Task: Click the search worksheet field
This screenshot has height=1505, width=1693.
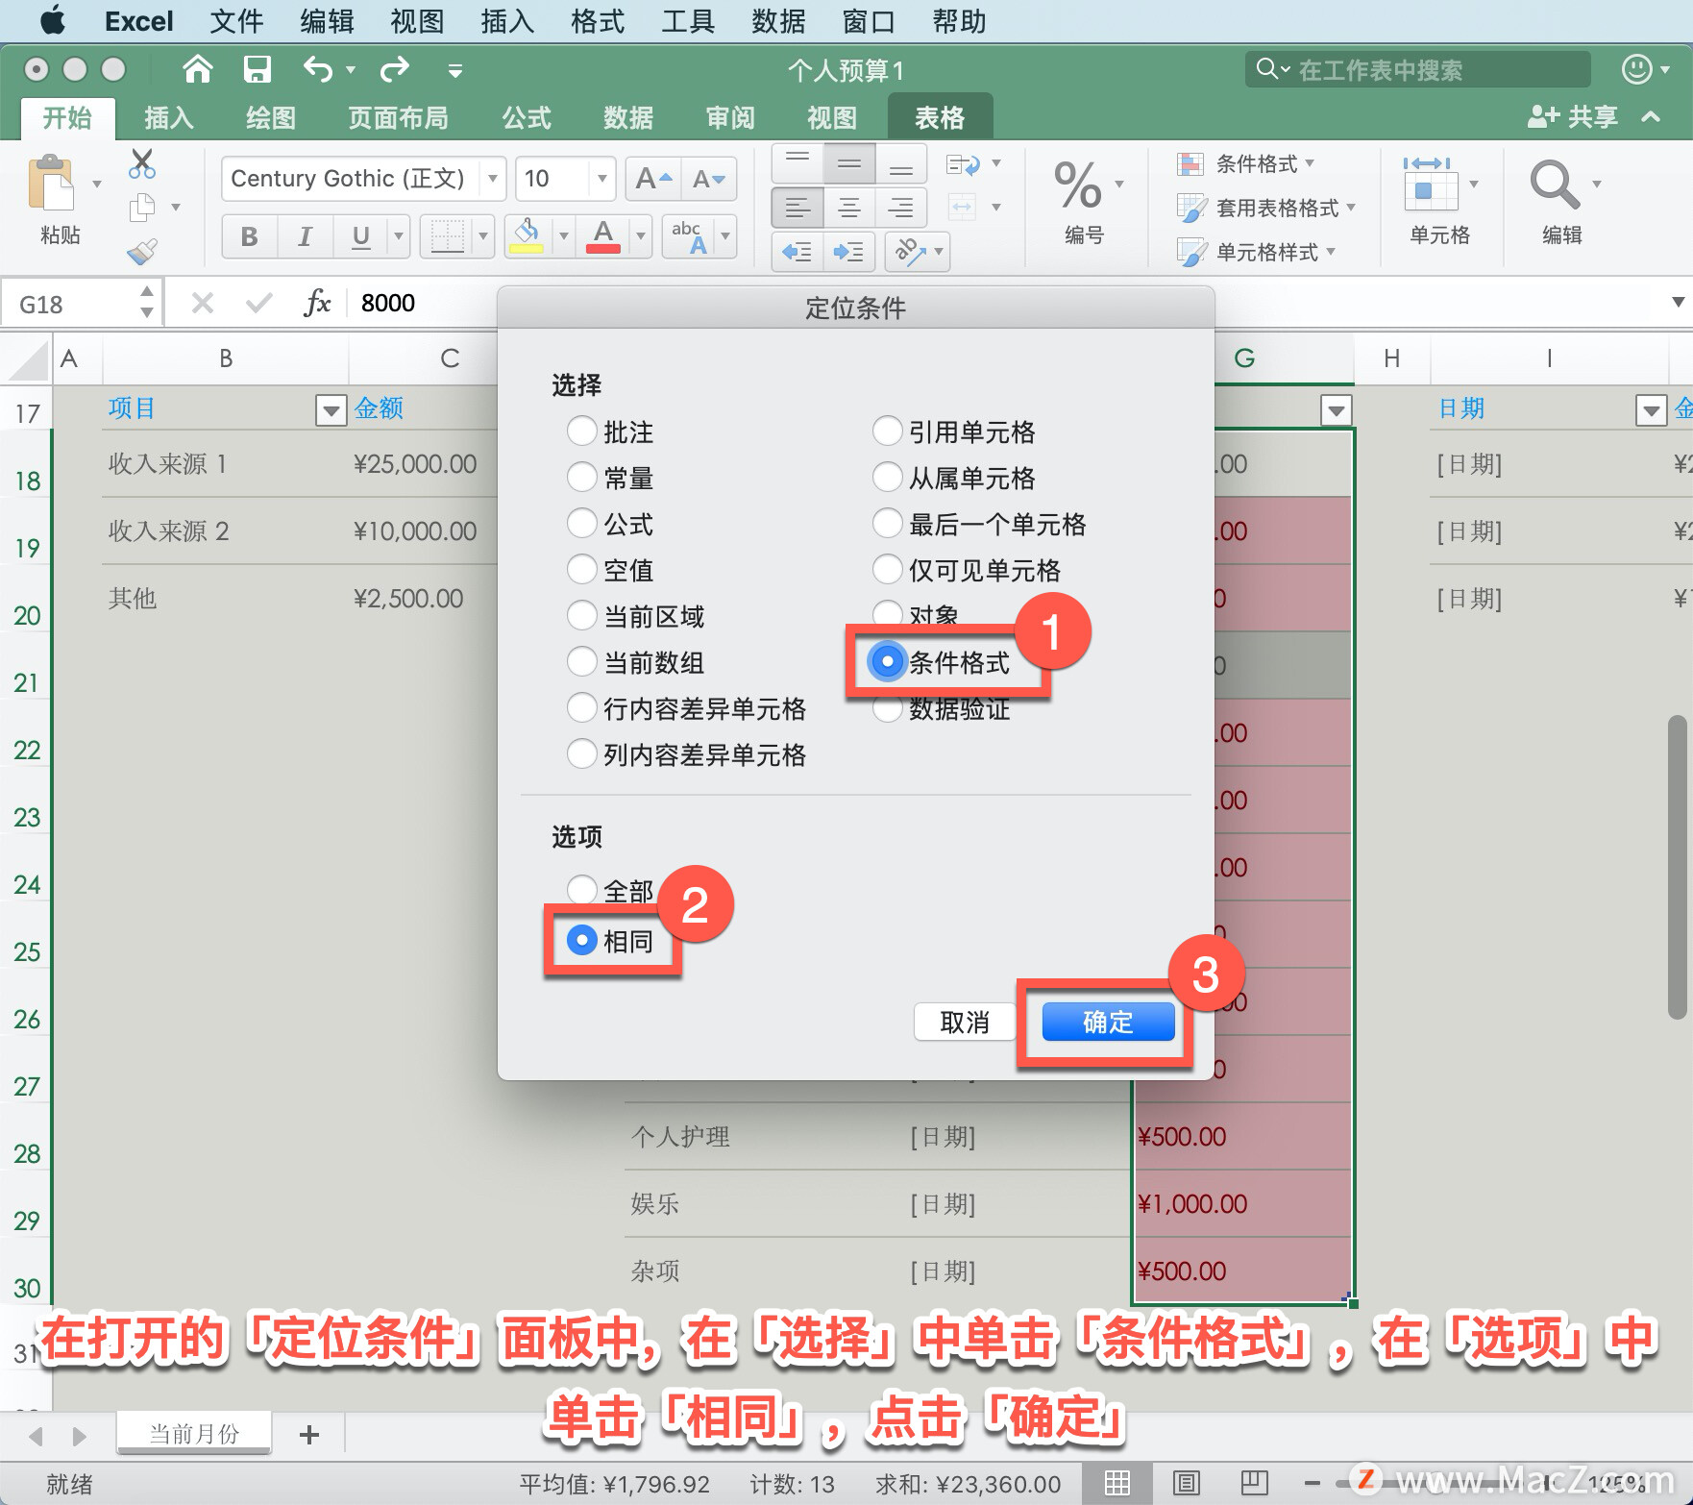Action: (1419, 69)
